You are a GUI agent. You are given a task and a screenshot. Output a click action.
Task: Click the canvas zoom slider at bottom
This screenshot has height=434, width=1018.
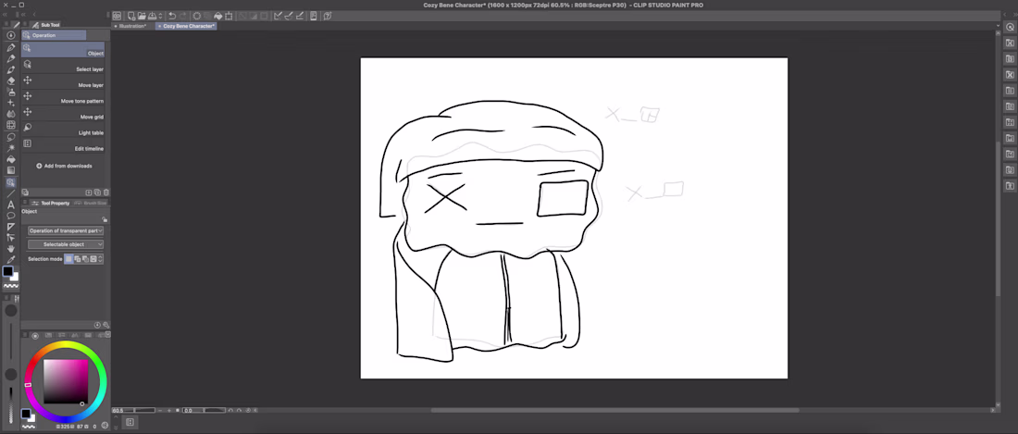[x=144, y=410]
